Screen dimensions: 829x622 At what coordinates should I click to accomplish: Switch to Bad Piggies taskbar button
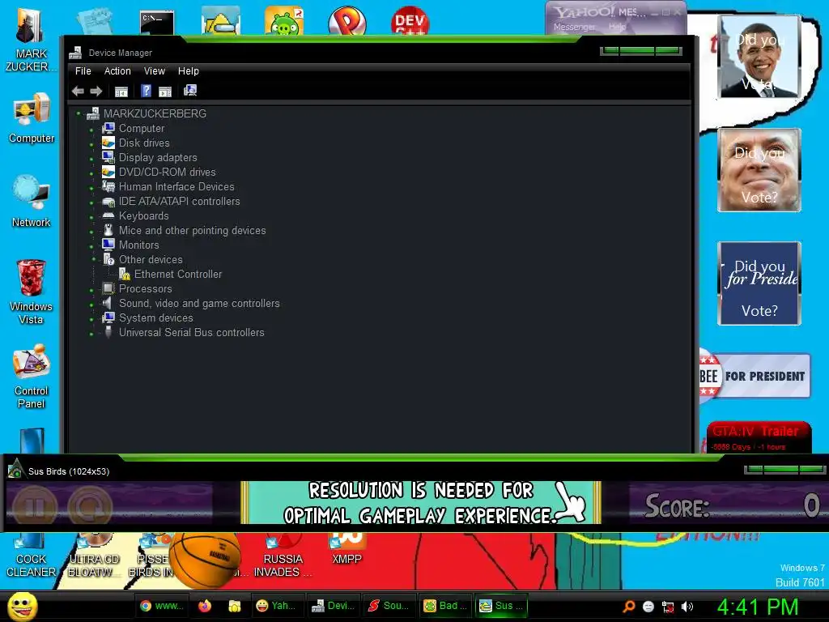(446, 606)
